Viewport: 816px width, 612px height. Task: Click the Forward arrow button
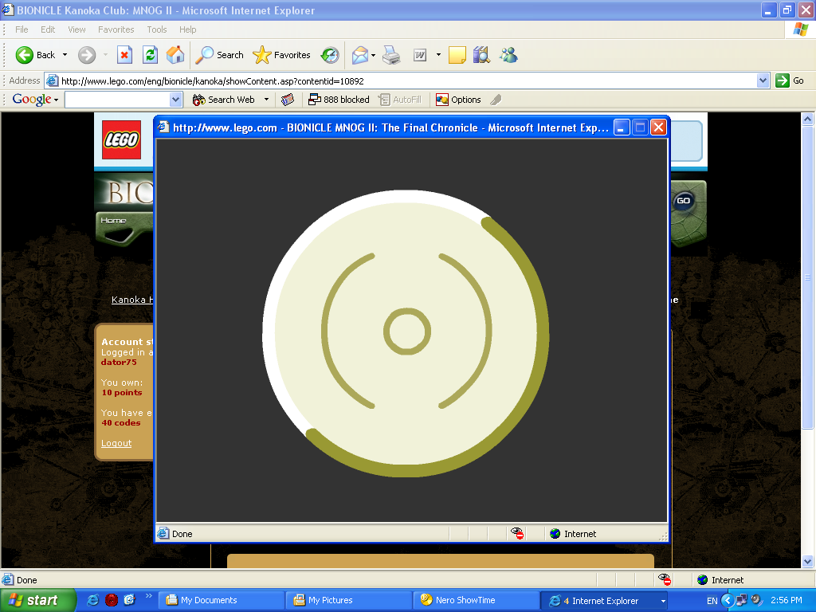click(87, 55)
